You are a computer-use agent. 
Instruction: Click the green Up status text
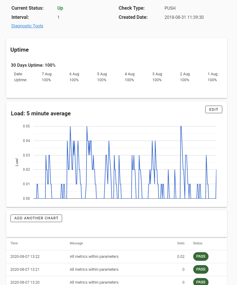(x=60, y=8)
